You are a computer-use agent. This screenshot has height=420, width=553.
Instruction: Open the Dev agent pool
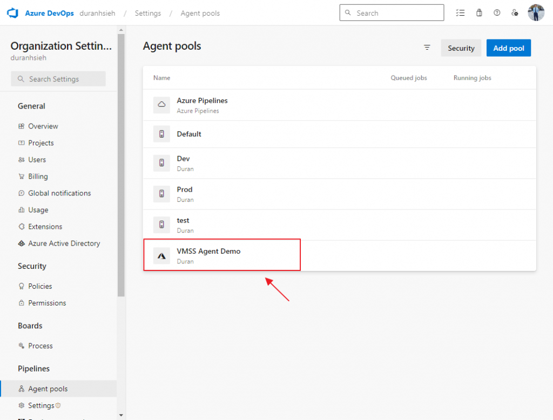click(x=339, y=163)
